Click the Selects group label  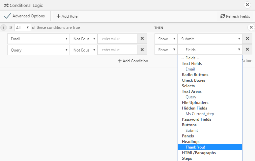pos(188,86)
